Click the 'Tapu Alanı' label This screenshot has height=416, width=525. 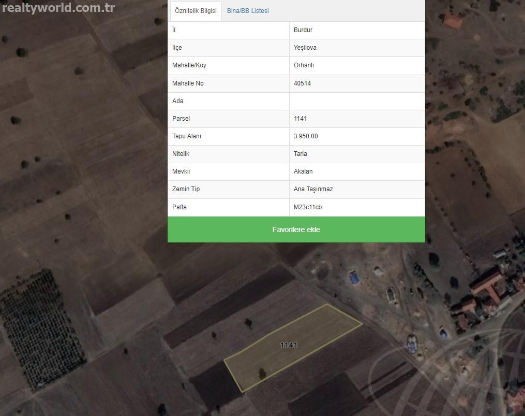point(187,136)
